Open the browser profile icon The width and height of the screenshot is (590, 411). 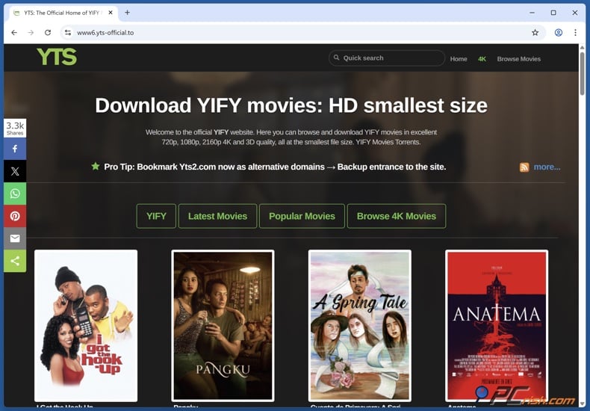coord(559,33)
